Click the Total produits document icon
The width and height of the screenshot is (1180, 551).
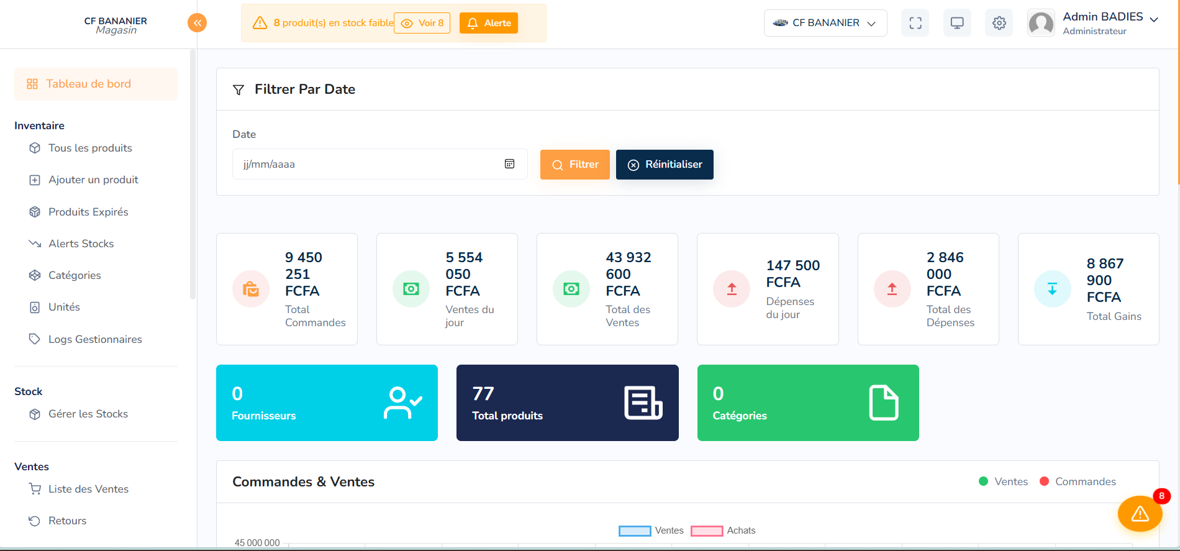(643, 403)
